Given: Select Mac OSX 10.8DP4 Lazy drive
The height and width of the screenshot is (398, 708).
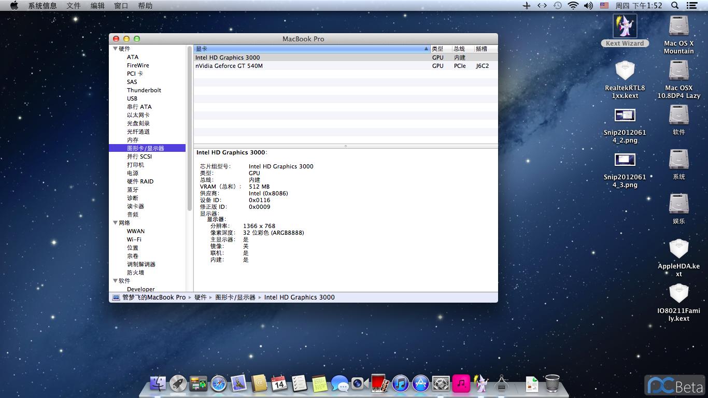Looking at the screenshot, I should pos(679,70).
